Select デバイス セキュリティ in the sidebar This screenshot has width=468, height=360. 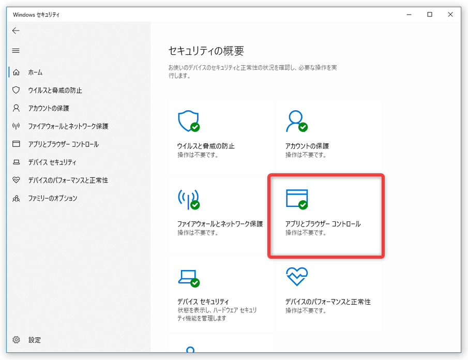[x=52, y=162]
